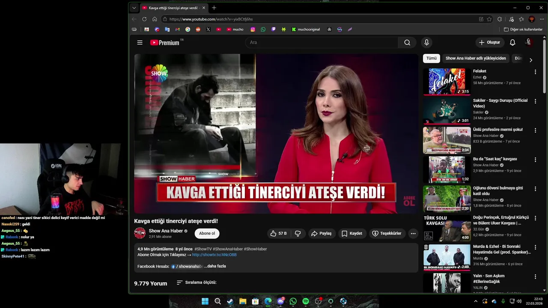548x308 pixels.
Task: Subscribe with the Abone ol button
Action: point(207,233)
